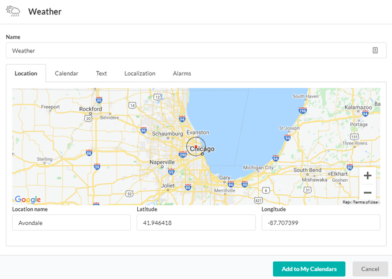392x279 pixels.
Task: Switch to the Location tab
Action: (x=26, y=74)
